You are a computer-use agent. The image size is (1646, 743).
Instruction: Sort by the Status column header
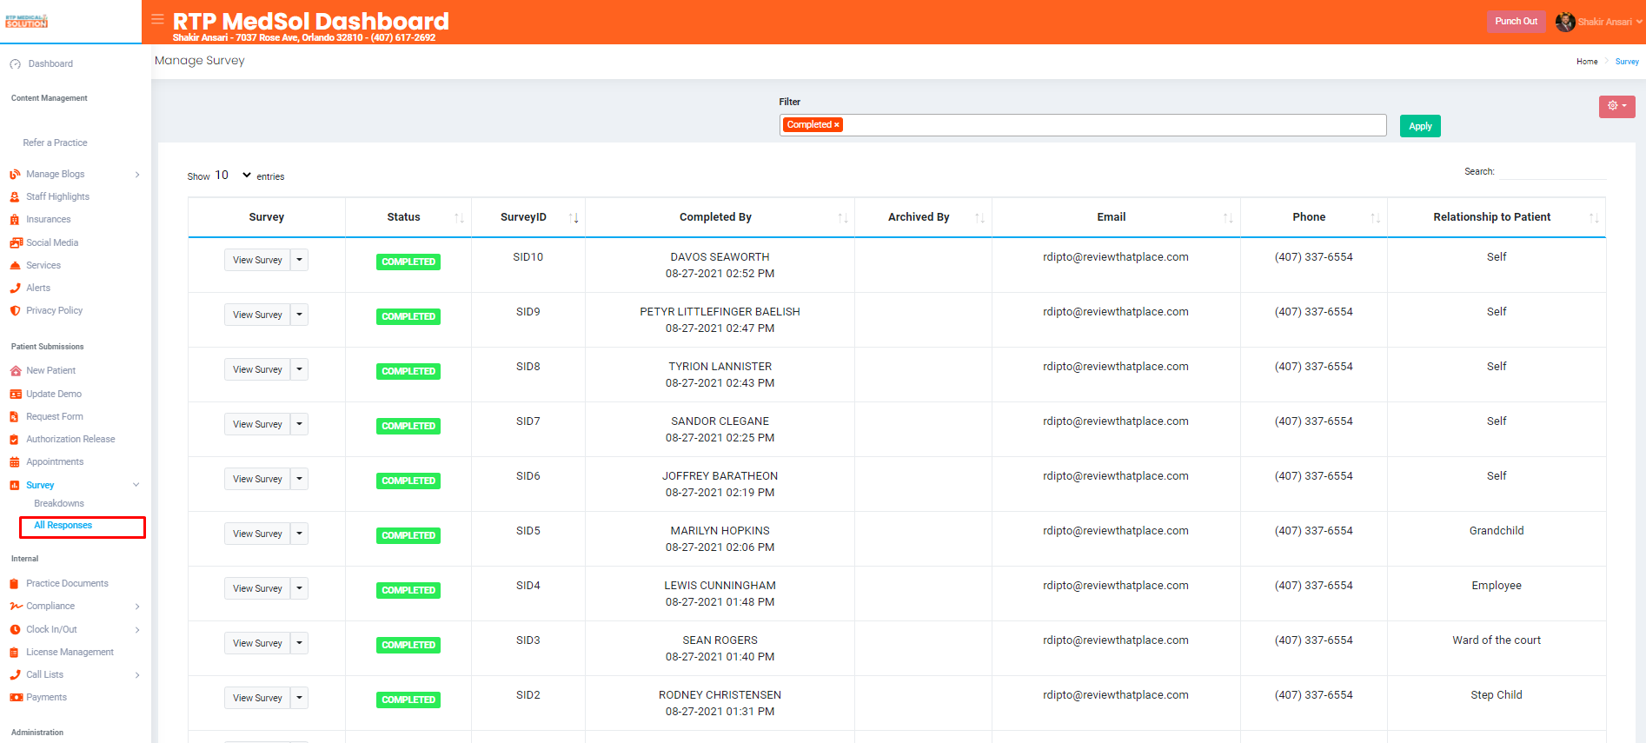[408, 217]
